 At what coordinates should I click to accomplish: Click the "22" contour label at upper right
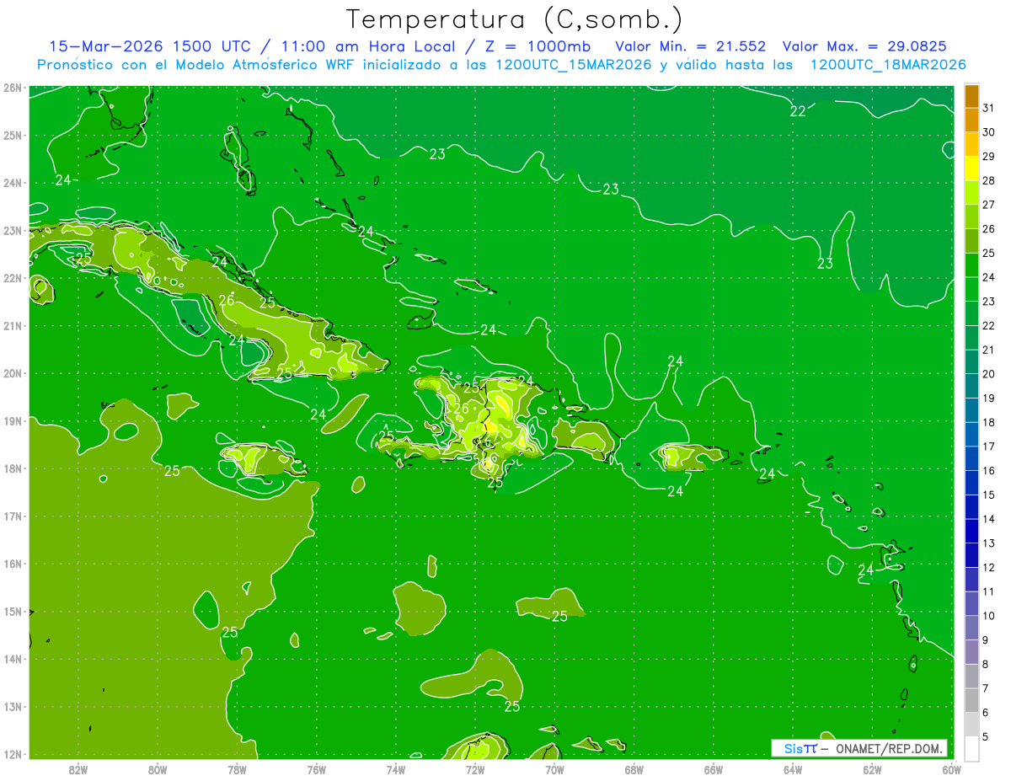(797, 111)
